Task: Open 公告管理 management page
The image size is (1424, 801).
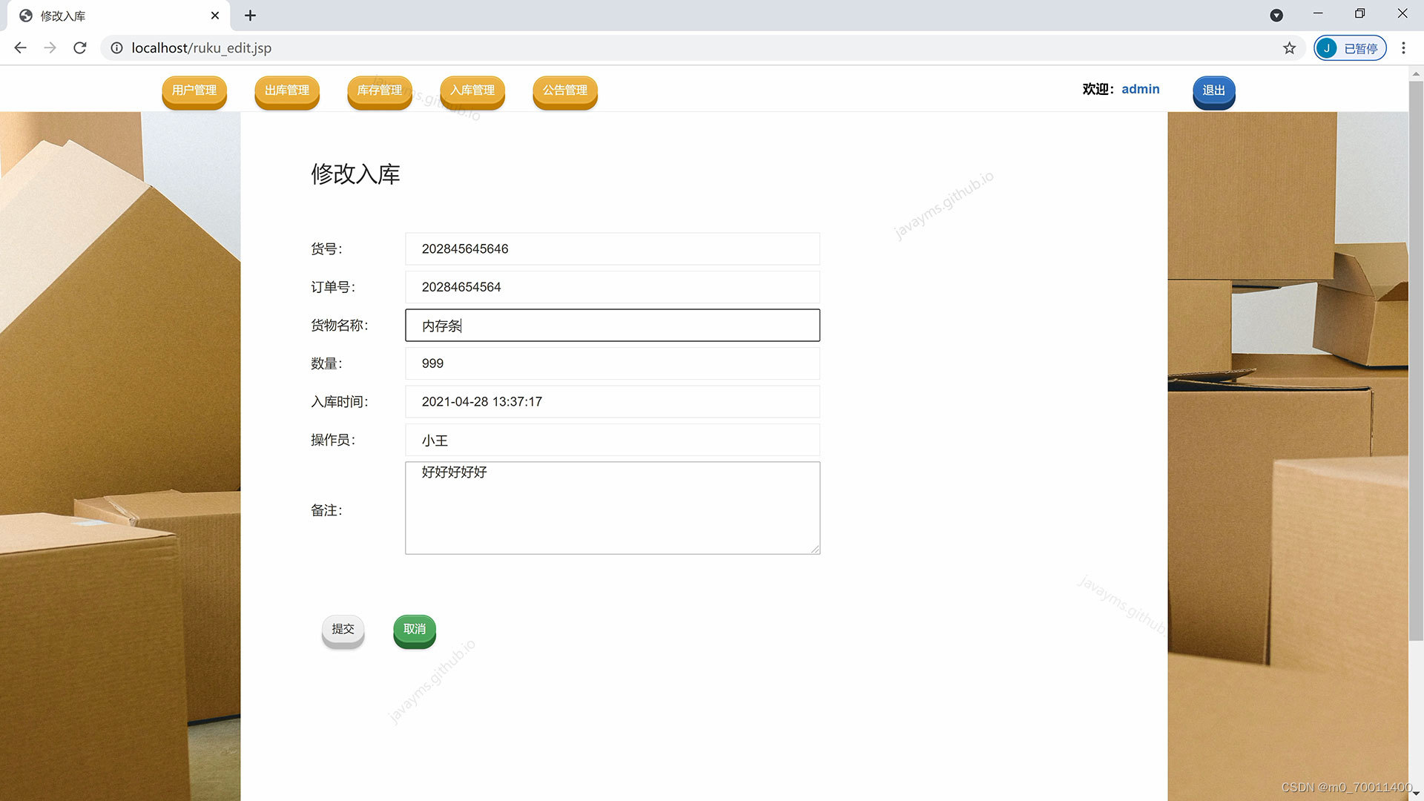Action: point(564,90)
